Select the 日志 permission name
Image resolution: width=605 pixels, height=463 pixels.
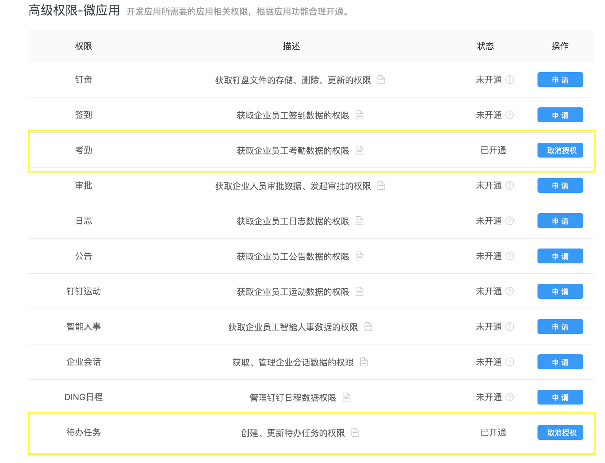[x=84, y=221]
